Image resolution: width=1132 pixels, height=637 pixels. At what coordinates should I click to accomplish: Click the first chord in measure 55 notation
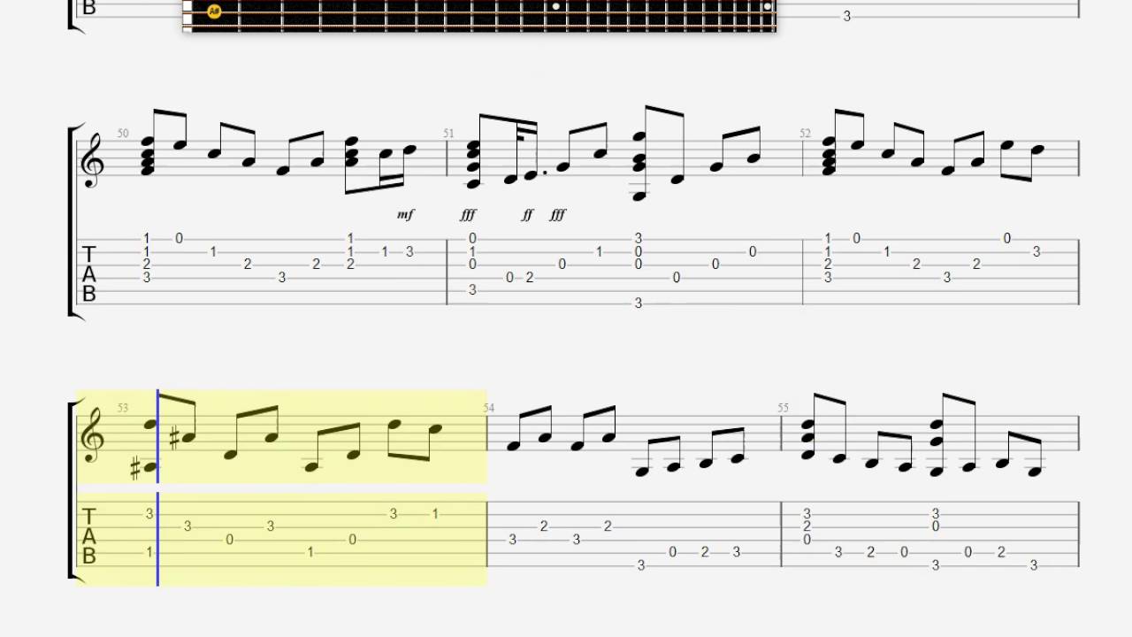click(x=808, y=438)
